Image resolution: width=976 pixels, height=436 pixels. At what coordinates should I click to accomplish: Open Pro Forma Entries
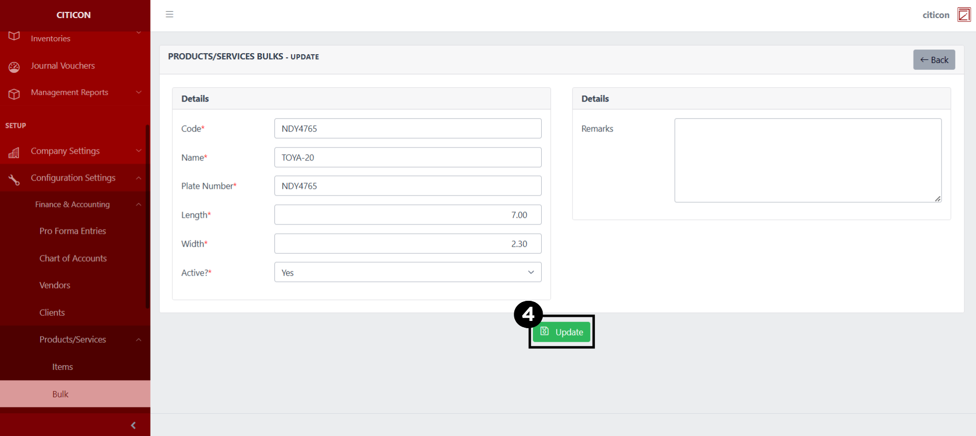pos(73,231)
